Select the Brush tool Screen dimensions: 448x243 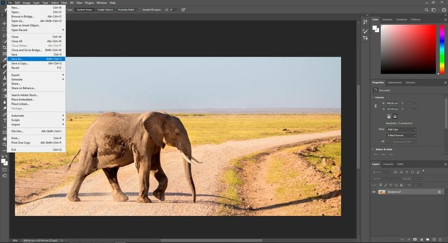[4, 71]
